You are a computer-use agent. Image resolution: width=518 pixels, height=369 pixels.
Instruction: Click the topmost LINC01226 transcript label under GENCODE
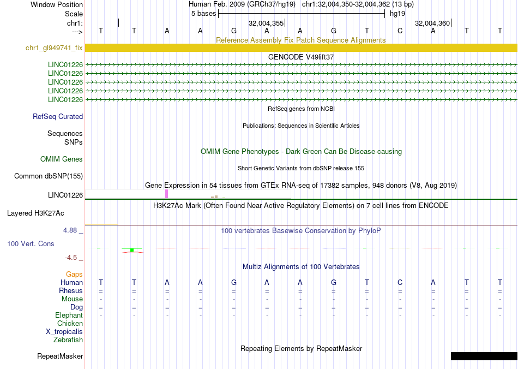tap(65, 64)
